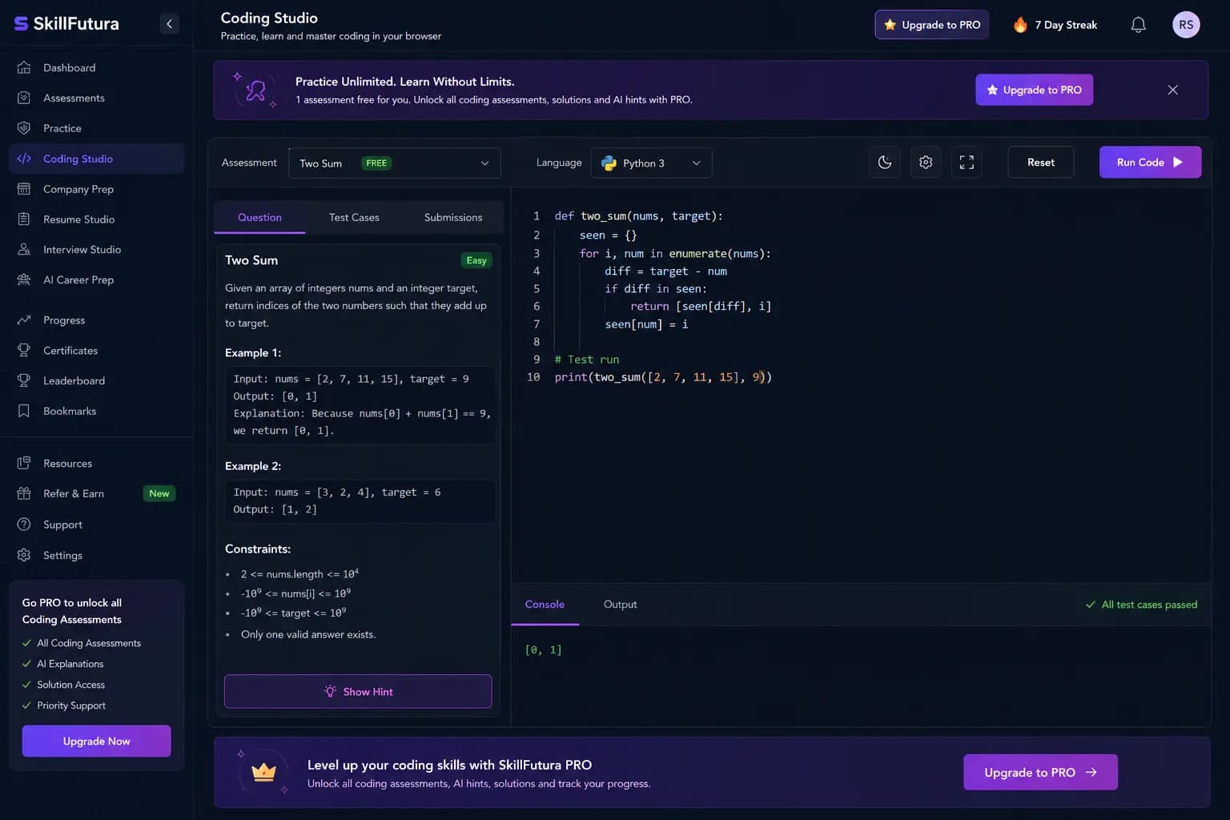This screenshot has height=820, width=1230.
Task: Open the Practice section
Action: point(96,128)
